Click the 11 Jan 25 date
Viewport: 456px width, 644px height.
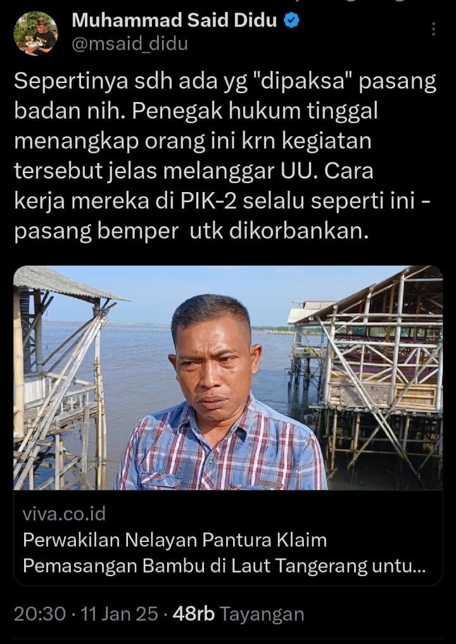pyautogui.click(x=119, y=614)
